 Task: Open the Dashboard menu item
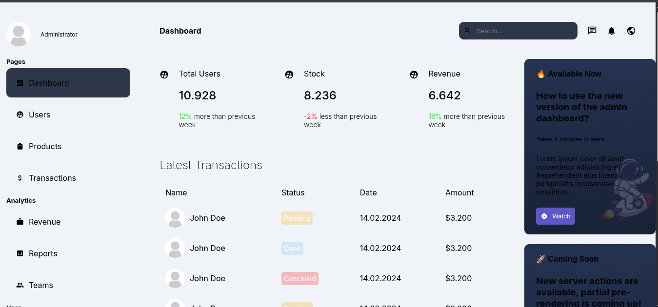[x=49, y=83]
